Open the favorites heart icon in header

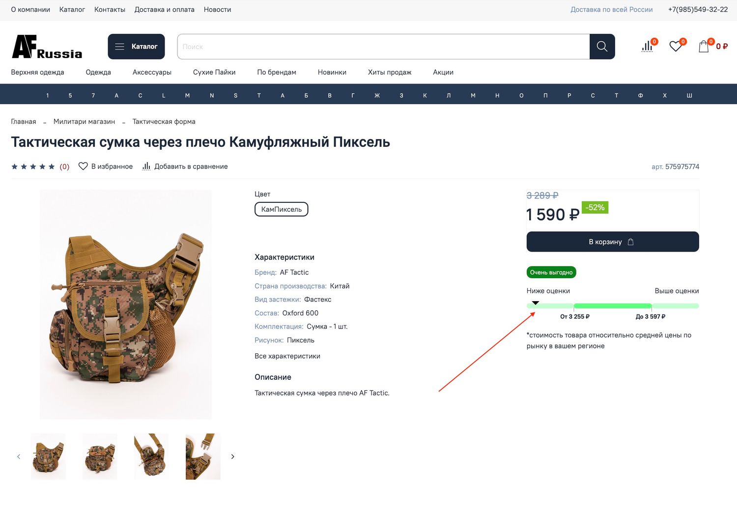pyautogui.click(x=676, y=46)
